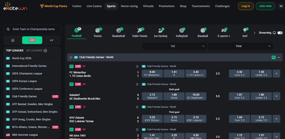Open the Tournaments tab
285x139 pixels.
(201, 6)
